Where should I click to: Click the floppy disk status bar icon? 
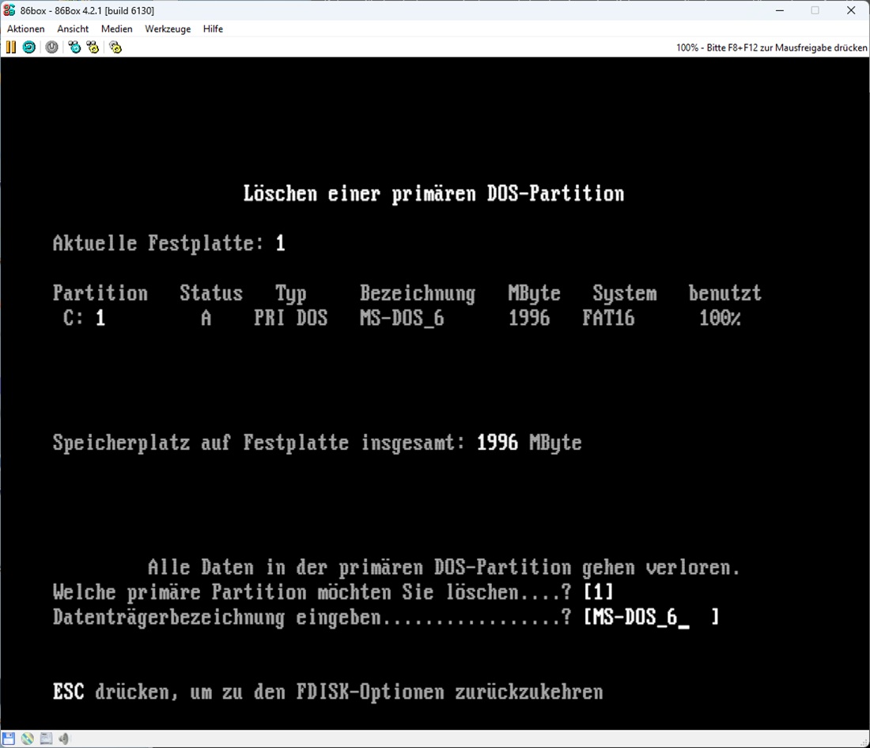click(9, 739)
